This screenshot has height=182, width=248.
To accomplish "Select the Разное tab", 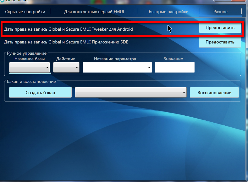I will (x=220, y=12).
